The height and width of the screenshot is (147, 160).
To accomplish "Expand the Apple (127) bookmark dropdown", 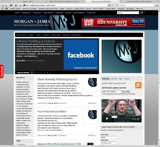I will [x=79, y=9].
